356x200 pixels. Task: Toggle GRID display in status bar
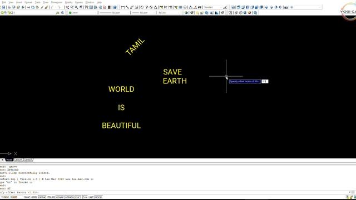34,197
